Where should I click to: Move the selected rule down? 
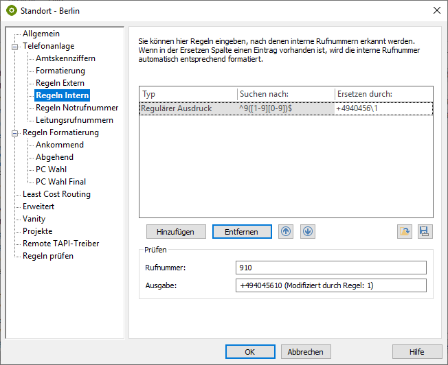(308, 232)
